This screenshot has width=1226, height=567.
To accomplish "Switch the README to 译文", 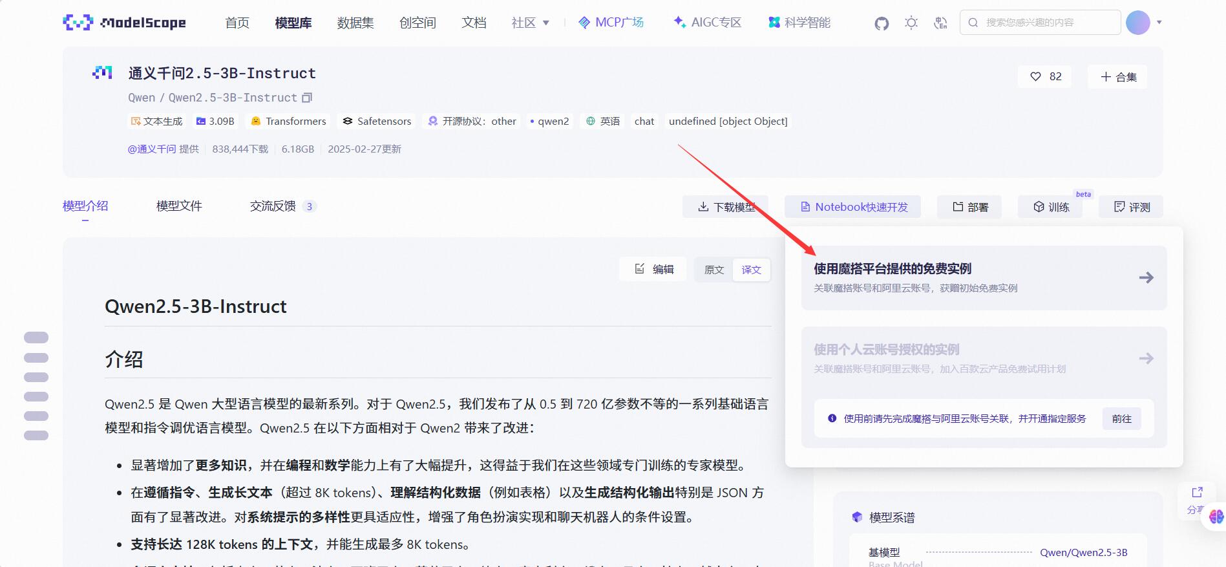I will (751, 270).
